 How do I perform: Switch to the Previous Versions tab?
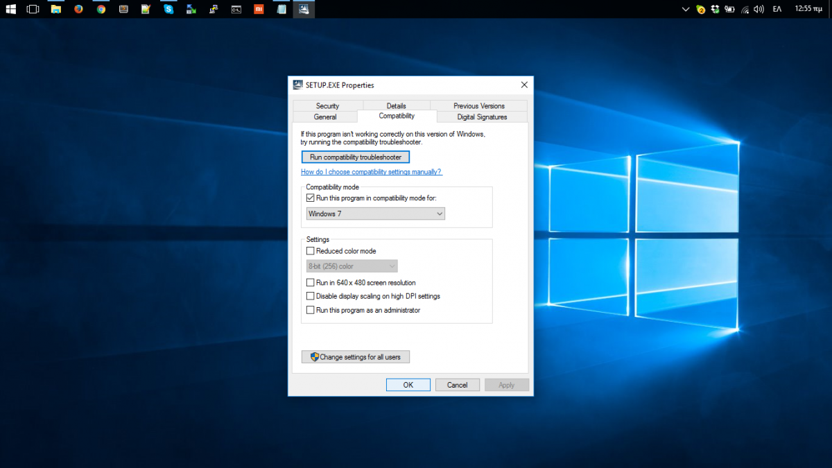(479, 106)
